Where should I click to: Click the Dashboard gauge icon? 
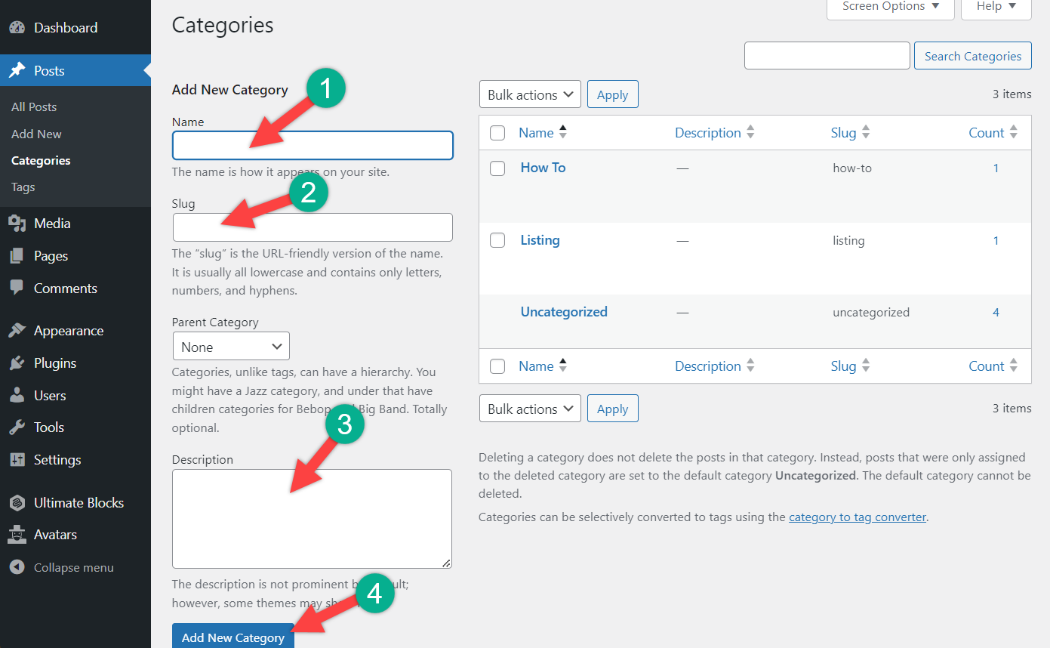point(17,28)
